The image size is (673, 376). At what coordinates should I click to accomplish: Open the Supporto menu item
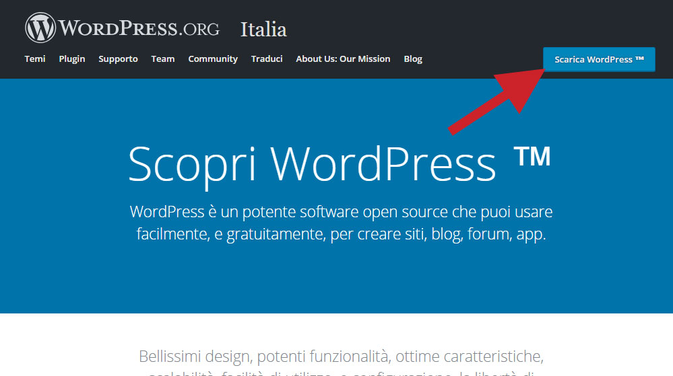point(118,59)
